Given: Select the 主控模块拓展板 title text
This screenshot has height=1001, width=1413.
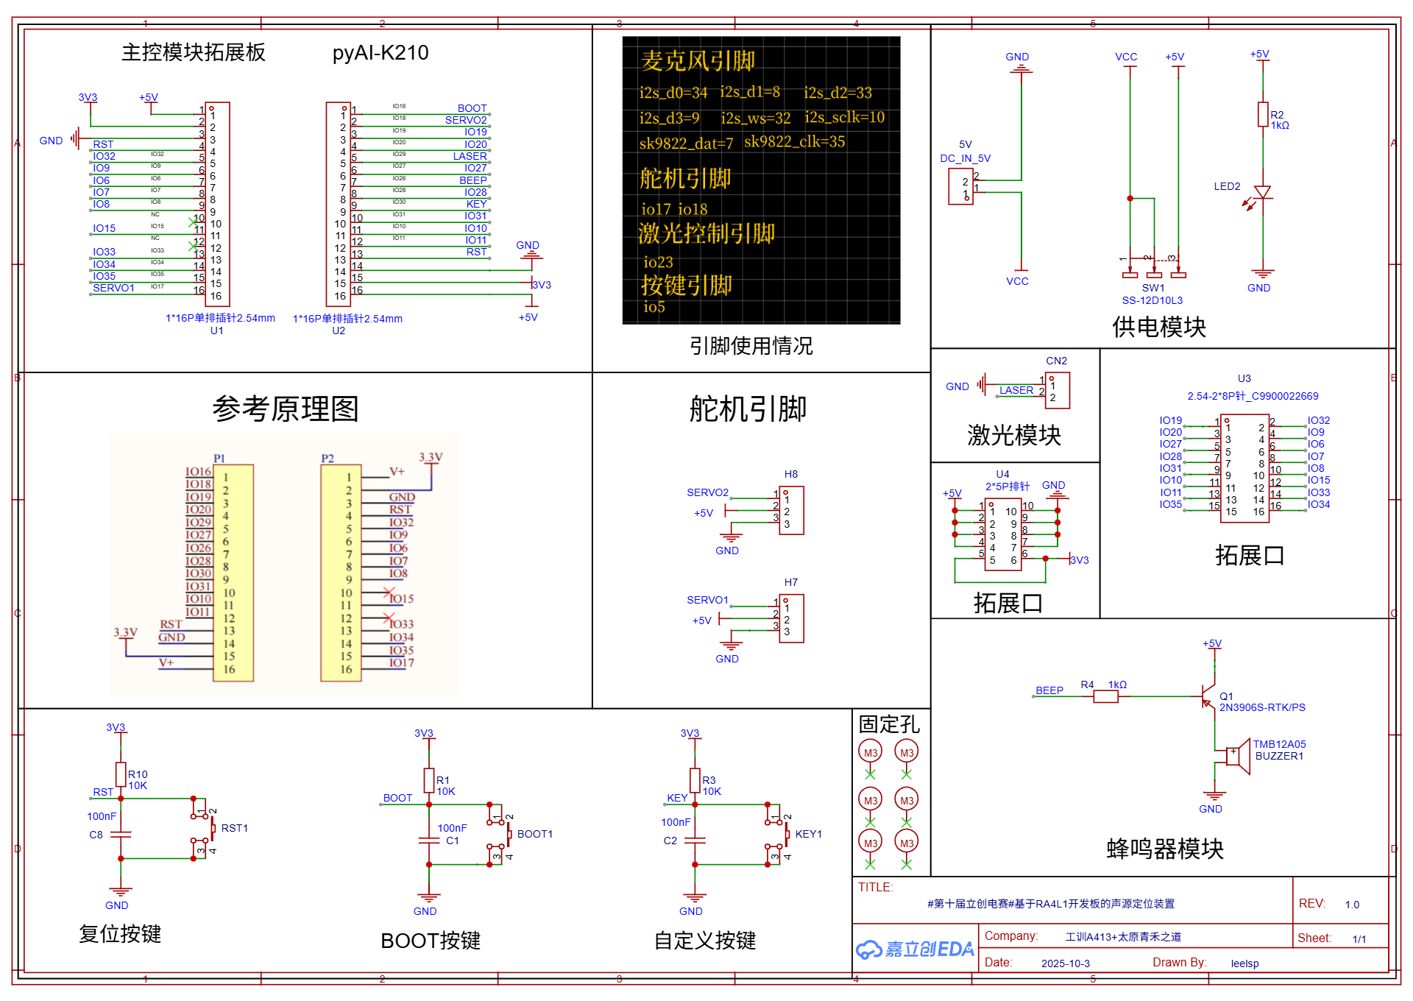Looking at the screenshot, I should (194, 53).
